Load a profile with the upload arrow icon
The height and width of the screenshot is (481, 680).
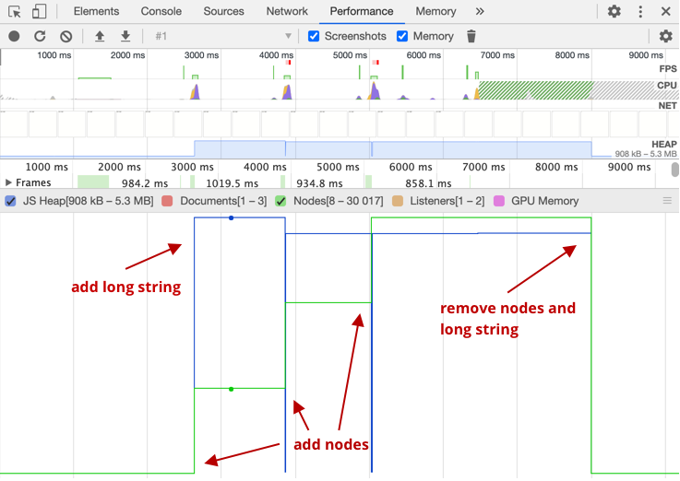click(100, 36)
